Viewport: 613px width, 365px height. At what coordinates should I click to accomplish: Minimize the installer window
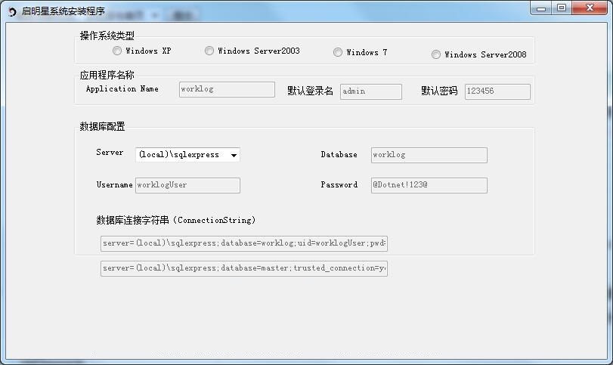[x=541, y=8]
